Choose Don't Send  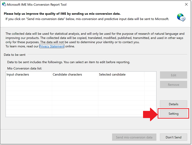(x=173, y=137)
